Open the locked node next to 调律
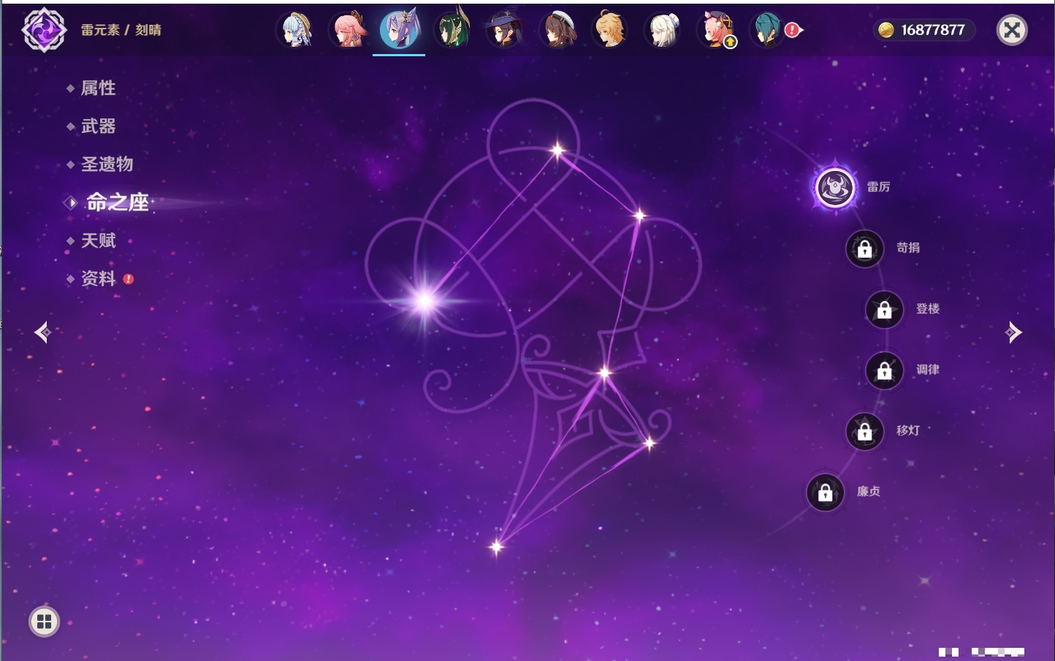The width and height of the screenshot is (1055, 661). (x=885, y=371)
